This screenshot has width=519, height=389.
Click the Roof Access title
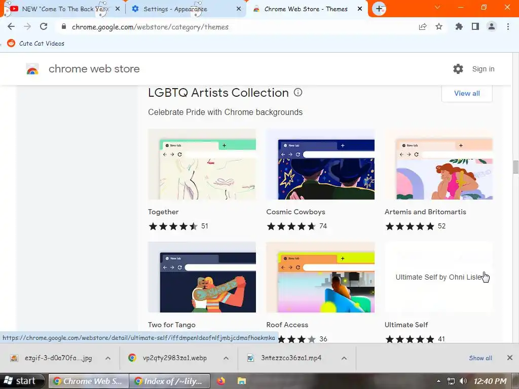point(287,325)
